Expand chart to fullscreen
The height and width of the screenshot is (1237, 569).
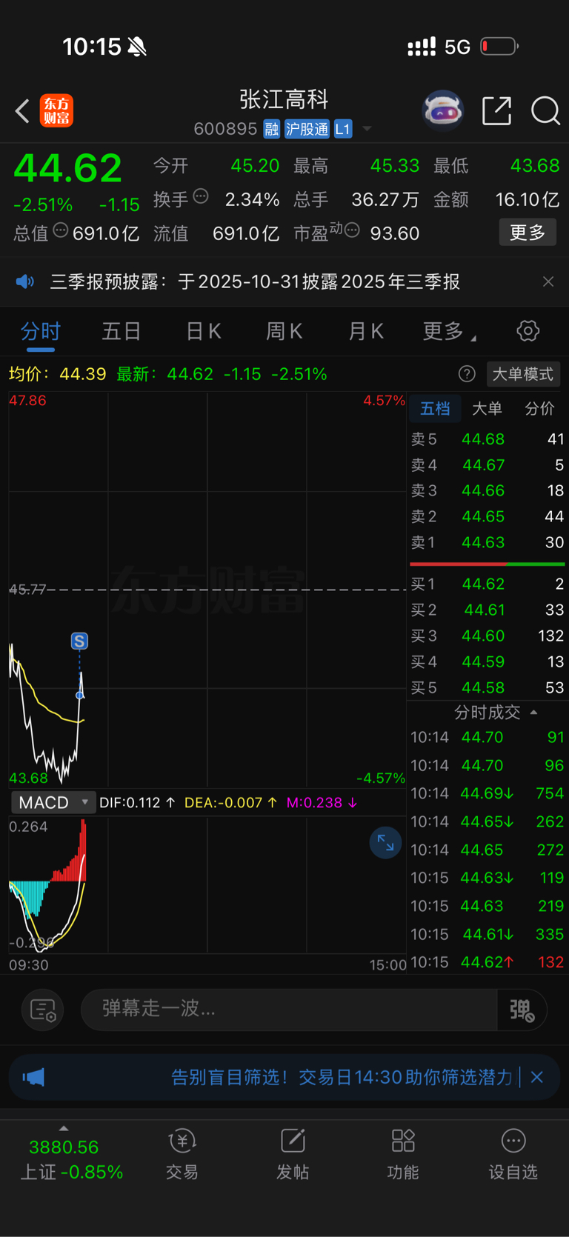pos(385,842)
